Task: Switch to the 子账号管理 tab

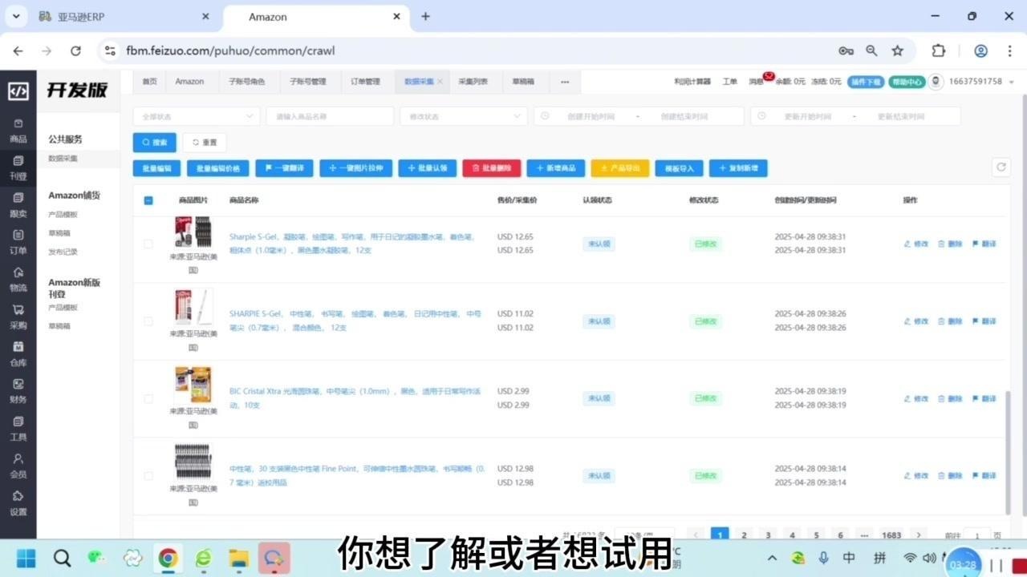Action: [308, 82]
